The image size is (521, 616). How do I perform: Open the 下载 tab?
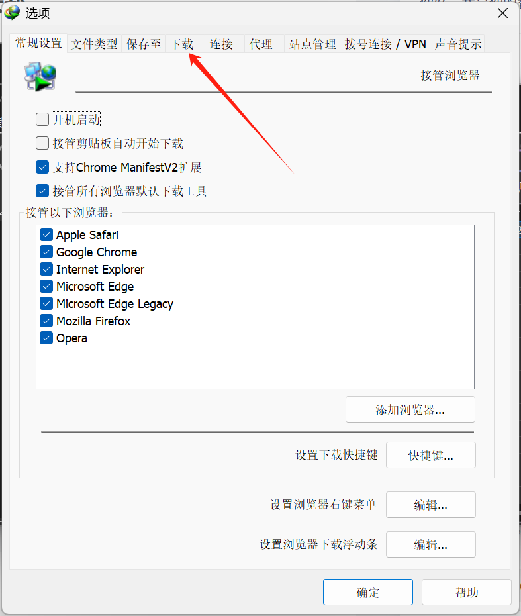pos(182,44)
